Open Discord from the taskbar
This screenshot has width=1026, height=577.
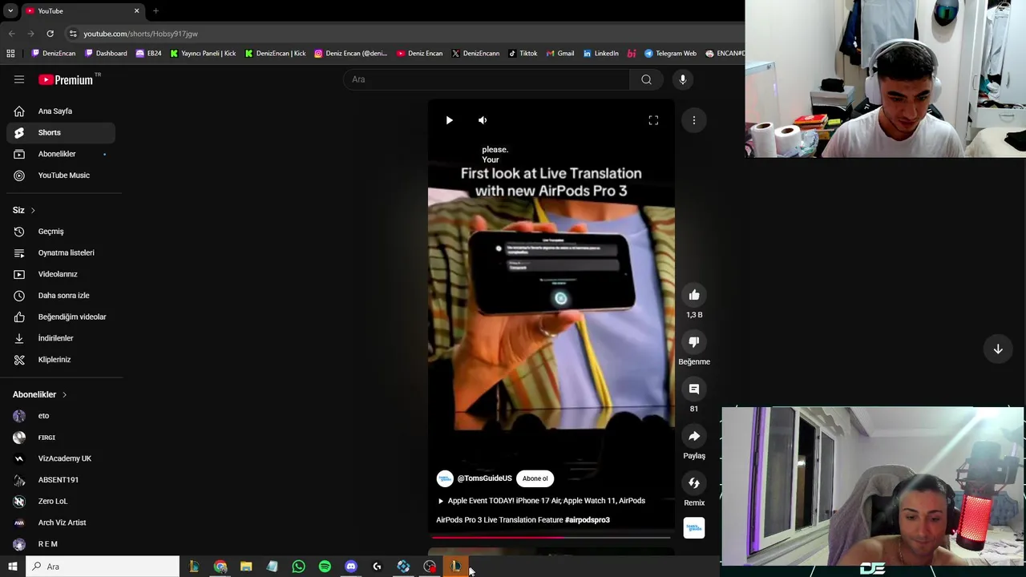[x=351, y=567]
